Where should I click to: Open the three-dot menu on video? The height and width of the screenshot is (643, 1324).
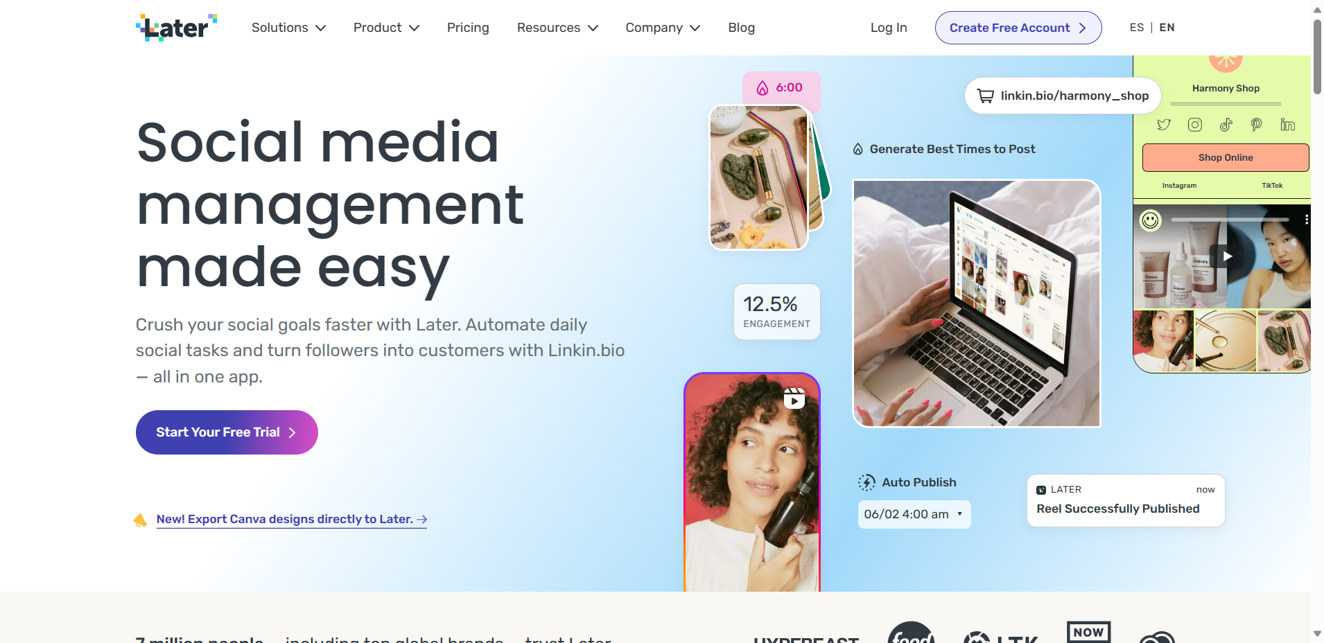pyautogui.click(x=1307, y=220)
